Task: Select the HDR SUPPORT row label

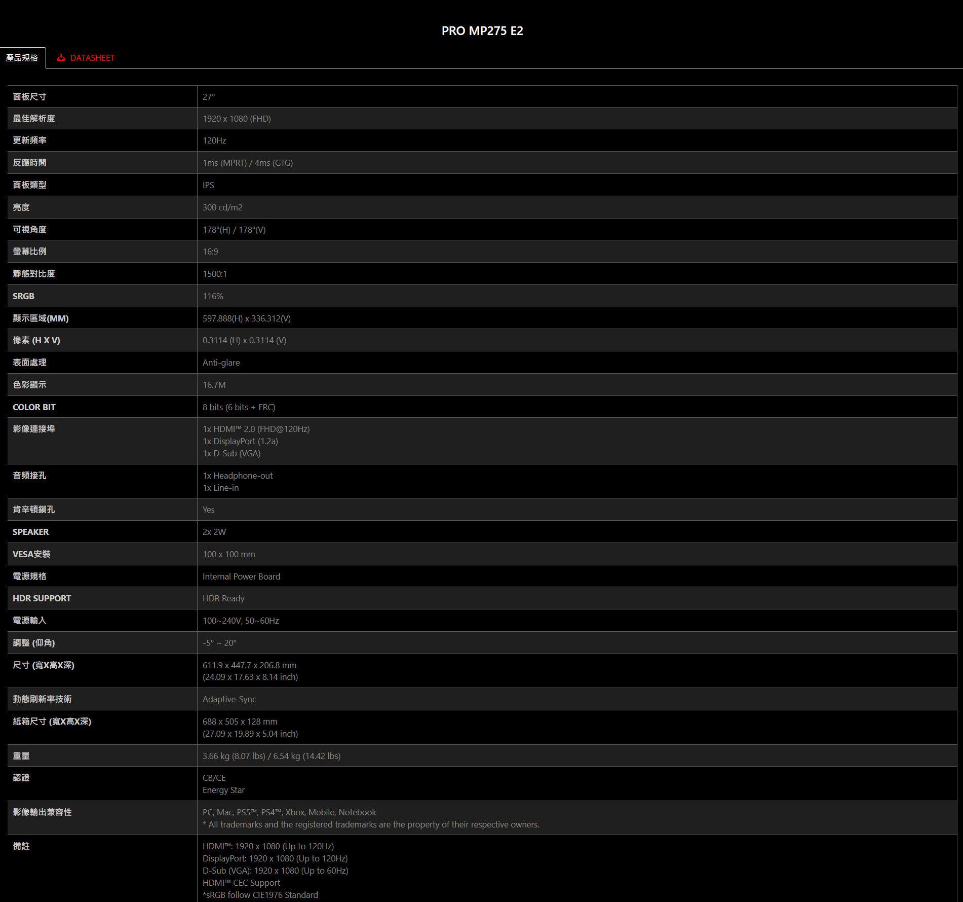Action: coord(42,598)
